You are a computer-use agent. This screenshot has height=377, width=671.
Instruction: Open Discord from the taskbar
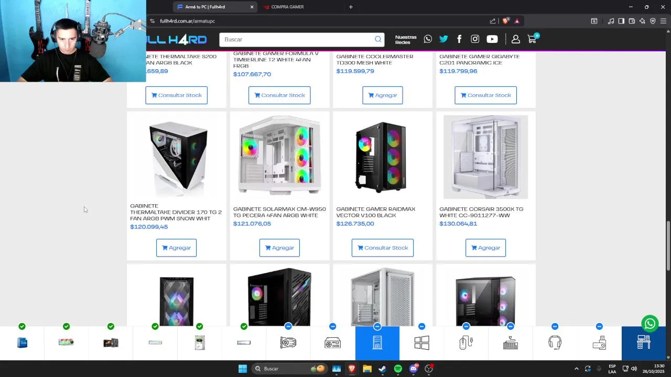coord(414,369)
